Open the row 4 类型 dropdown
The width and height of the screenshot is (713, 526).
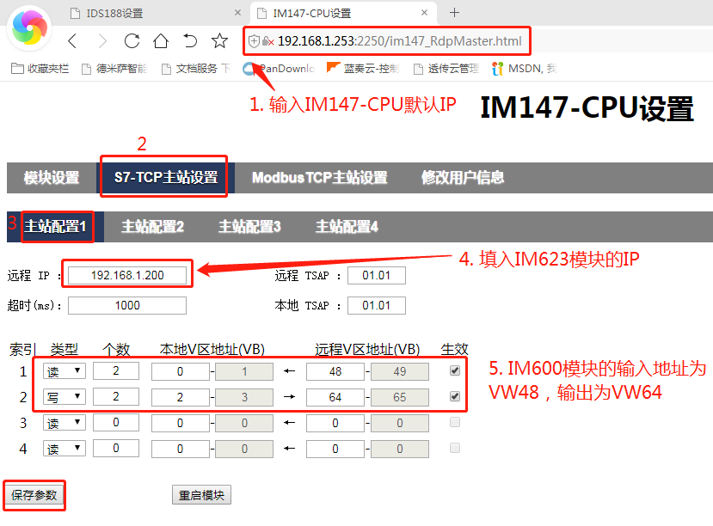(x=65, y=449)
